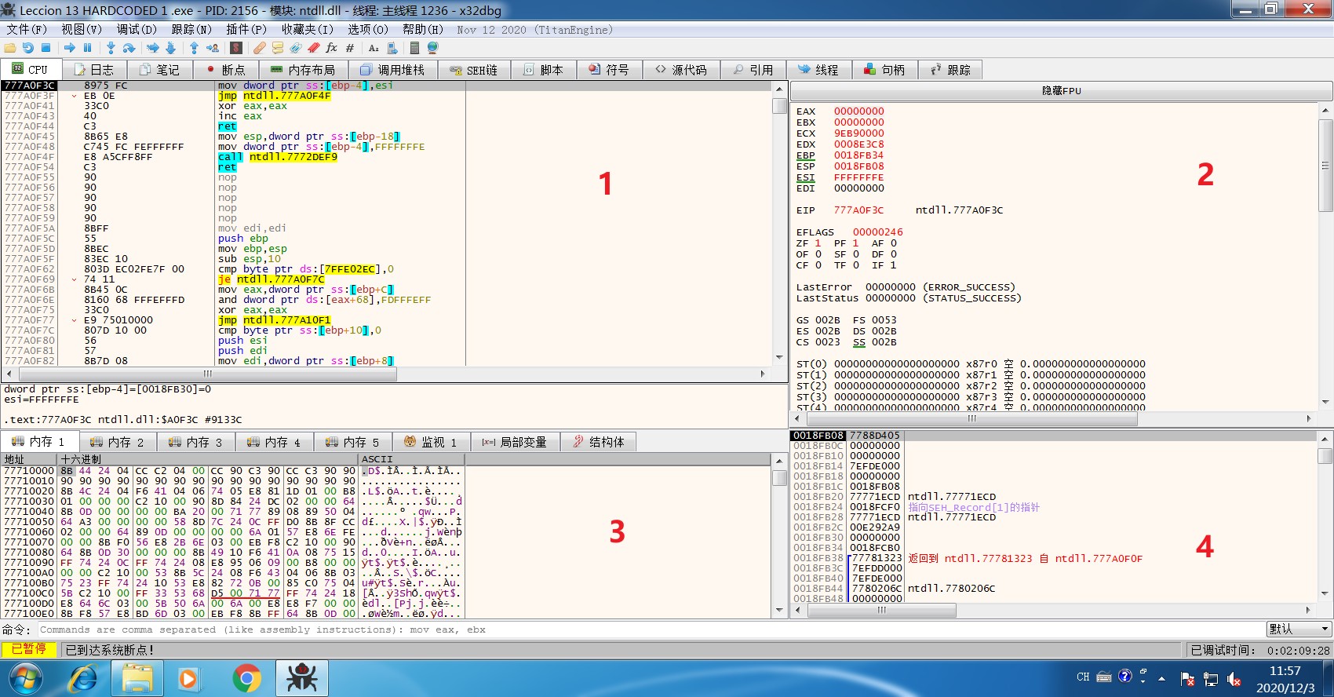1334x697 pixels.
Task: Toggle the 隐藏FPU button in registers panel
Action: (x=1060, y=91)
